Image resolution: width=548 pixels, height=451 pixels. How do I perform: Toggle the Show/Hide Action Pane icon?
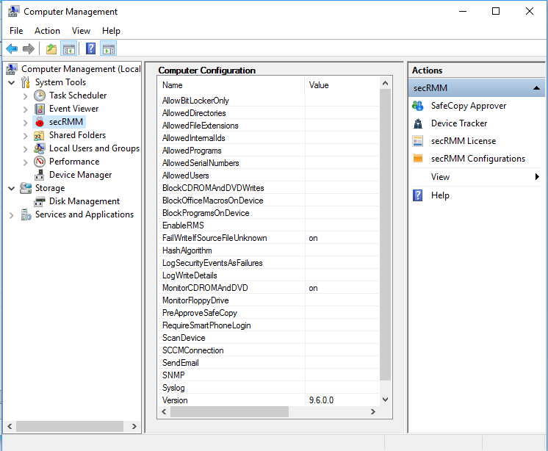pos(108,49)
